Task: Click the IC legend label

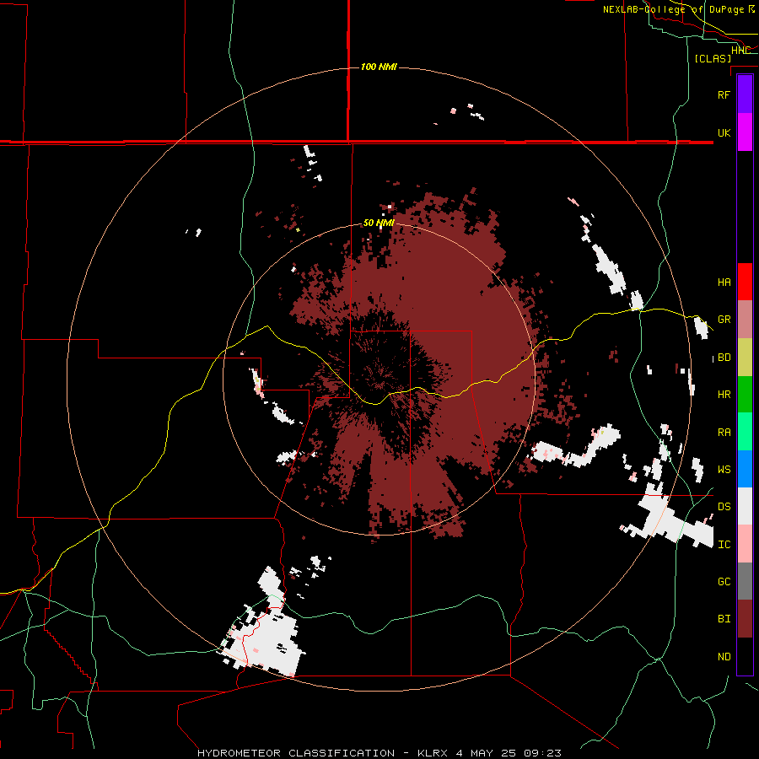Action: coord(724,545)
